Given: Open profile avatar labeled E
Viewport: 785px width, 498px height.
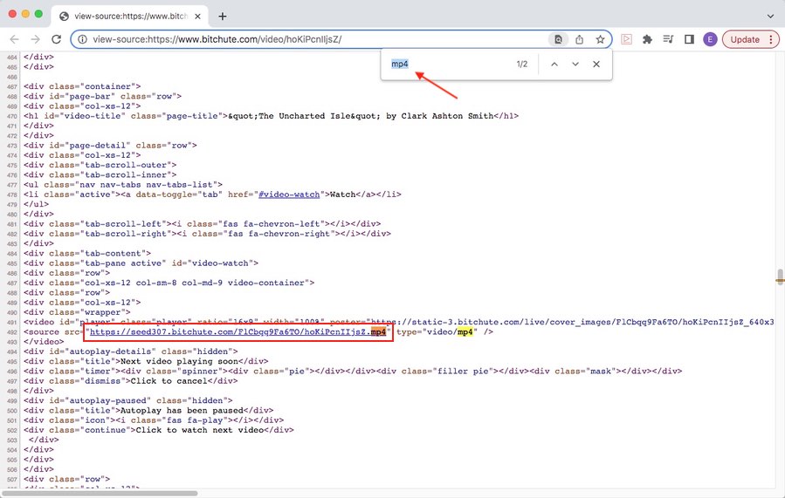Looking at the screenshot, I should tap(710, 39).
